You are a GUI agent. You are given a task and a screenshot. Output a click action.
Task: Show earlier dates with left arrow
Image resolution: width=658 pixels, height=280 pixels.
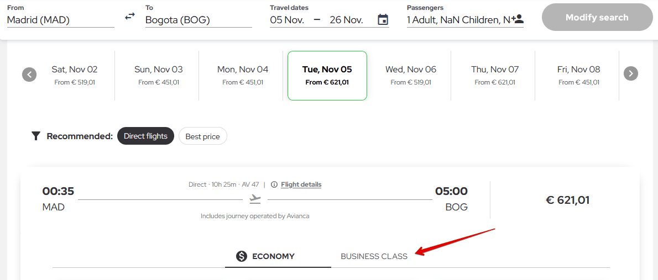pos(29,74)
